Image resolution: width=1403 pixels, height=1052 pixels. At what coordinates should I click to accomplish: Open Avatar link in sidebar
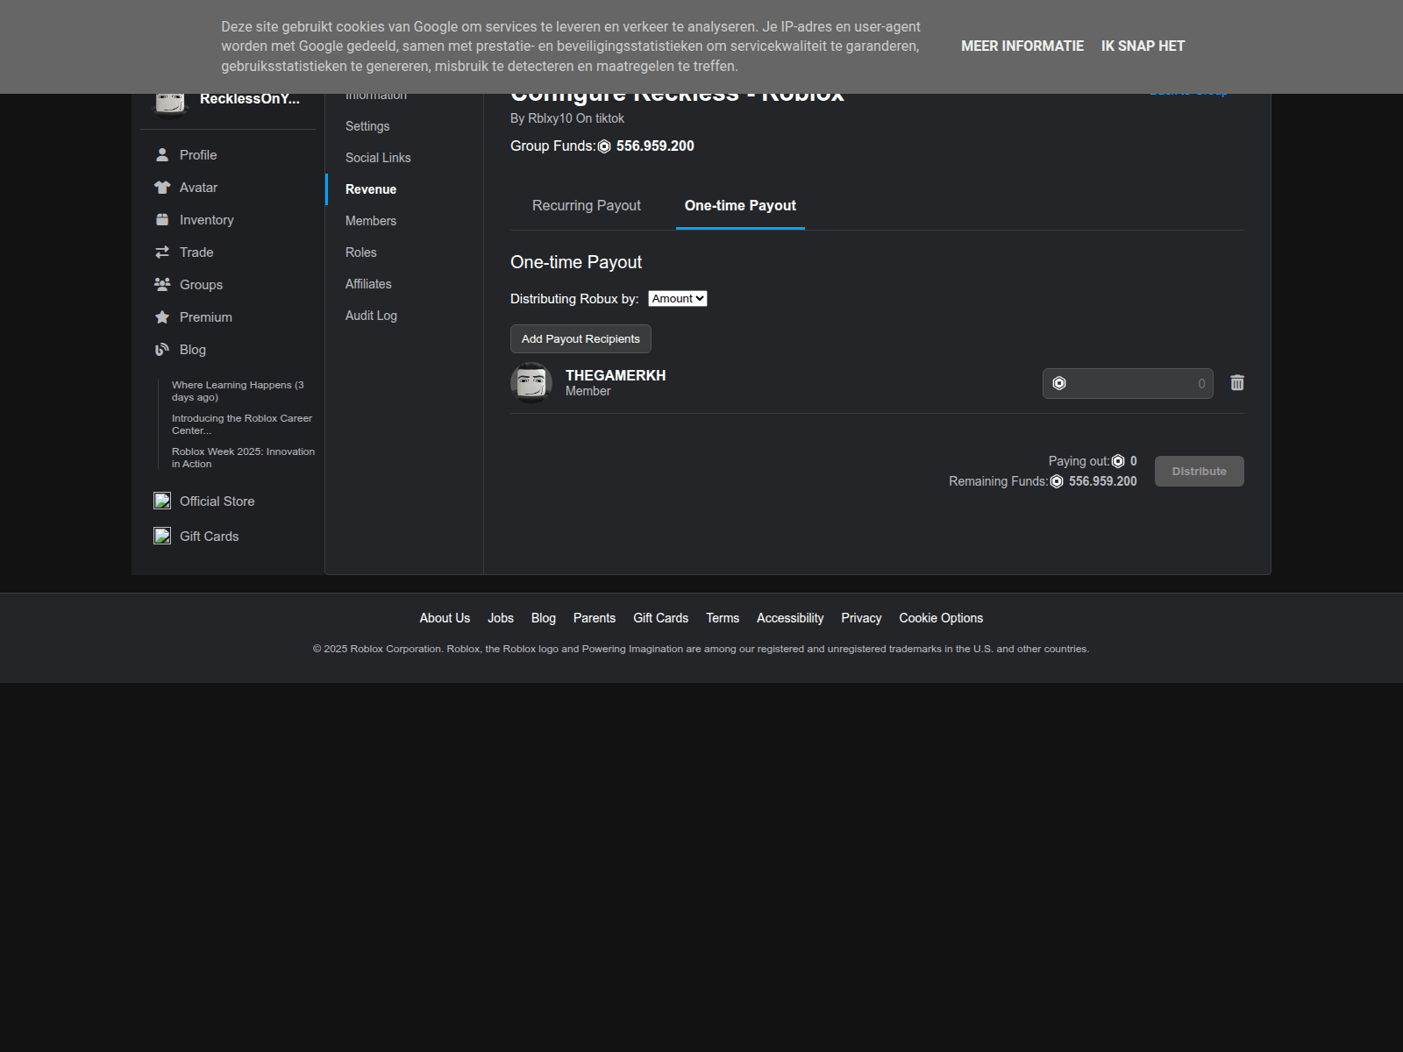click(x=198, y=188)
